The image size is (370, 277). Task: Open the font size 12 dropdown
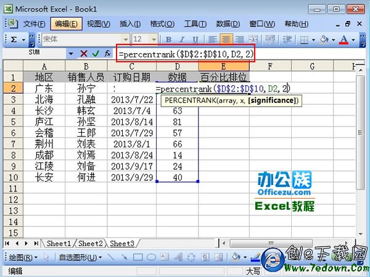point(154,39)
